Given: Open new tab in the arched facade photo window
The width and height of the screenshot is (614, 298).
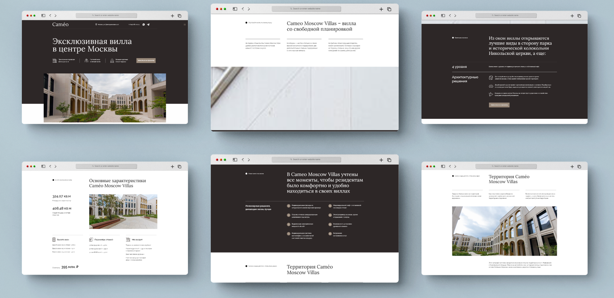Looking at the screenshot, I should 572,167.
